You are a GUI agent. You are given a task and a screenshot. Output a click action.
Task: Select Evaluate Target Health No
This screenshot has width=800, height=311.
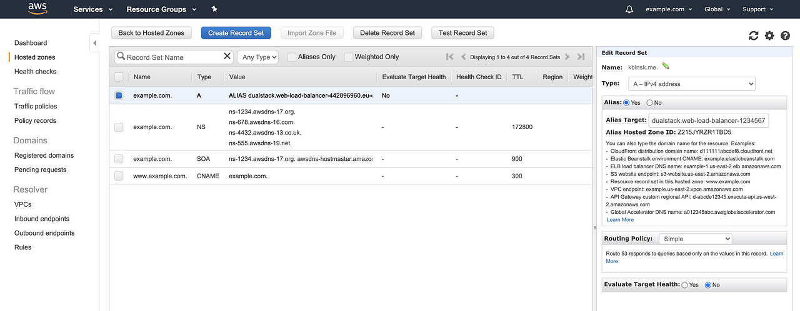(708, 285)
